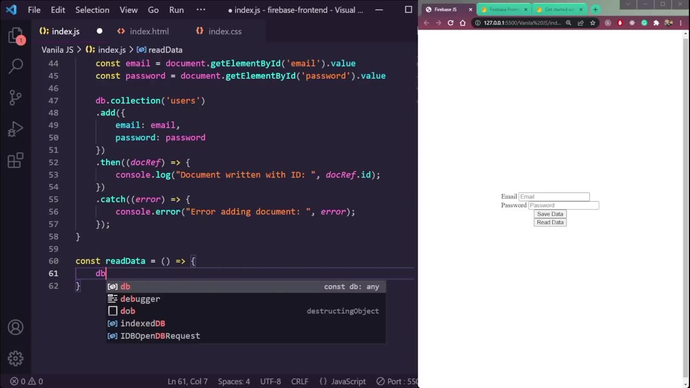
Task: Open Run and Debug view
Action: (x=16, y=129)
